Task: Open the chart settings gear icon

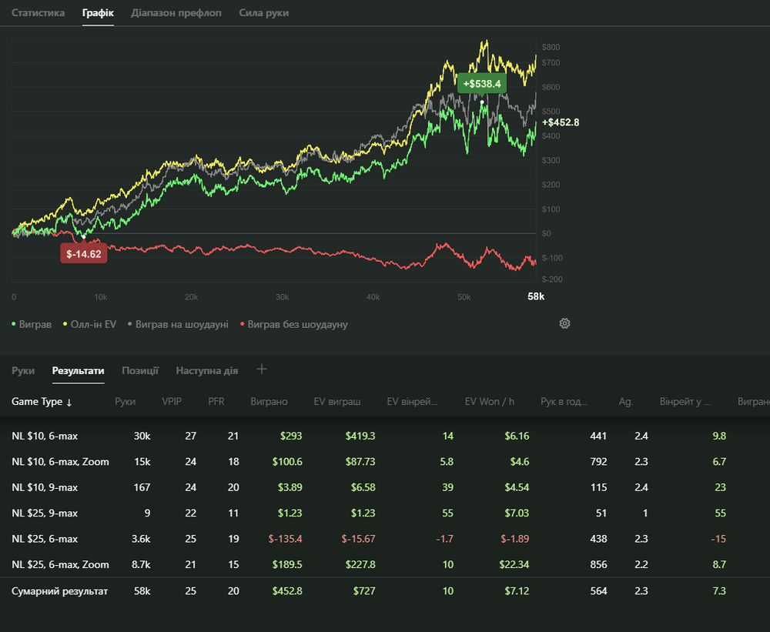Action: click(x=564, y=323)
